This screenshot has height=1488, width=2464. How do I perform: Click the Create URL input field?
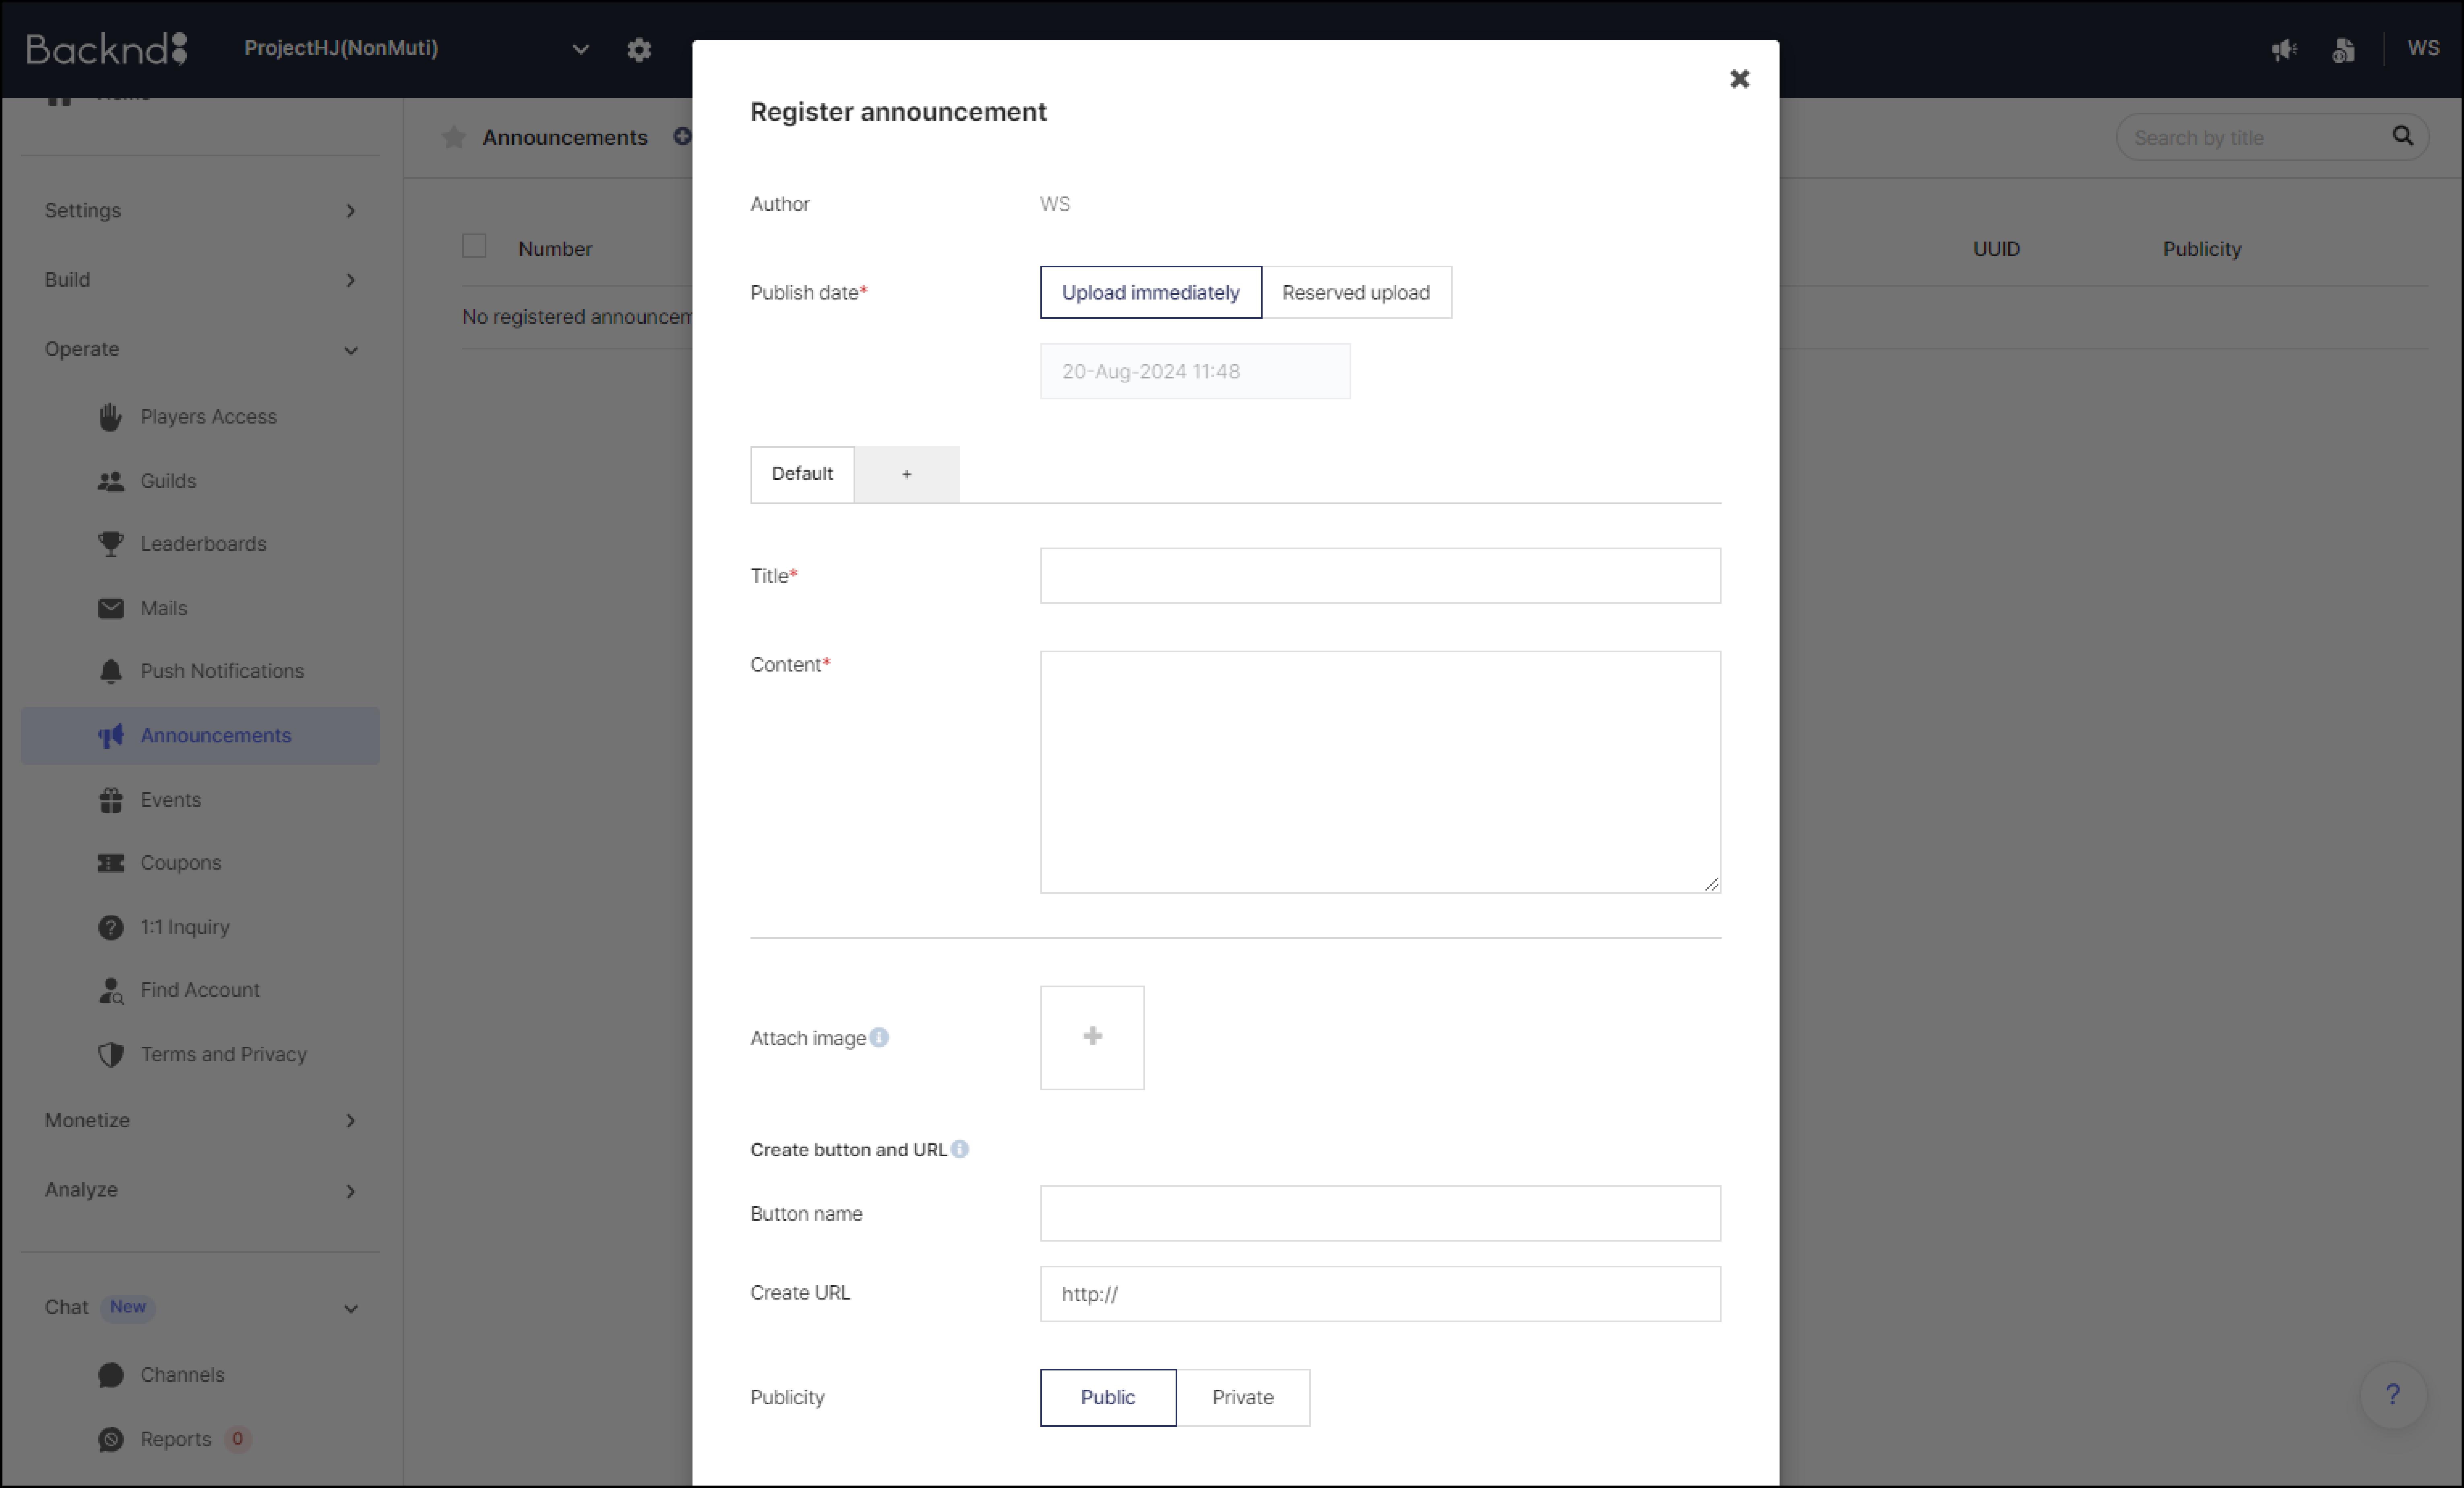pos(1380,1294)
